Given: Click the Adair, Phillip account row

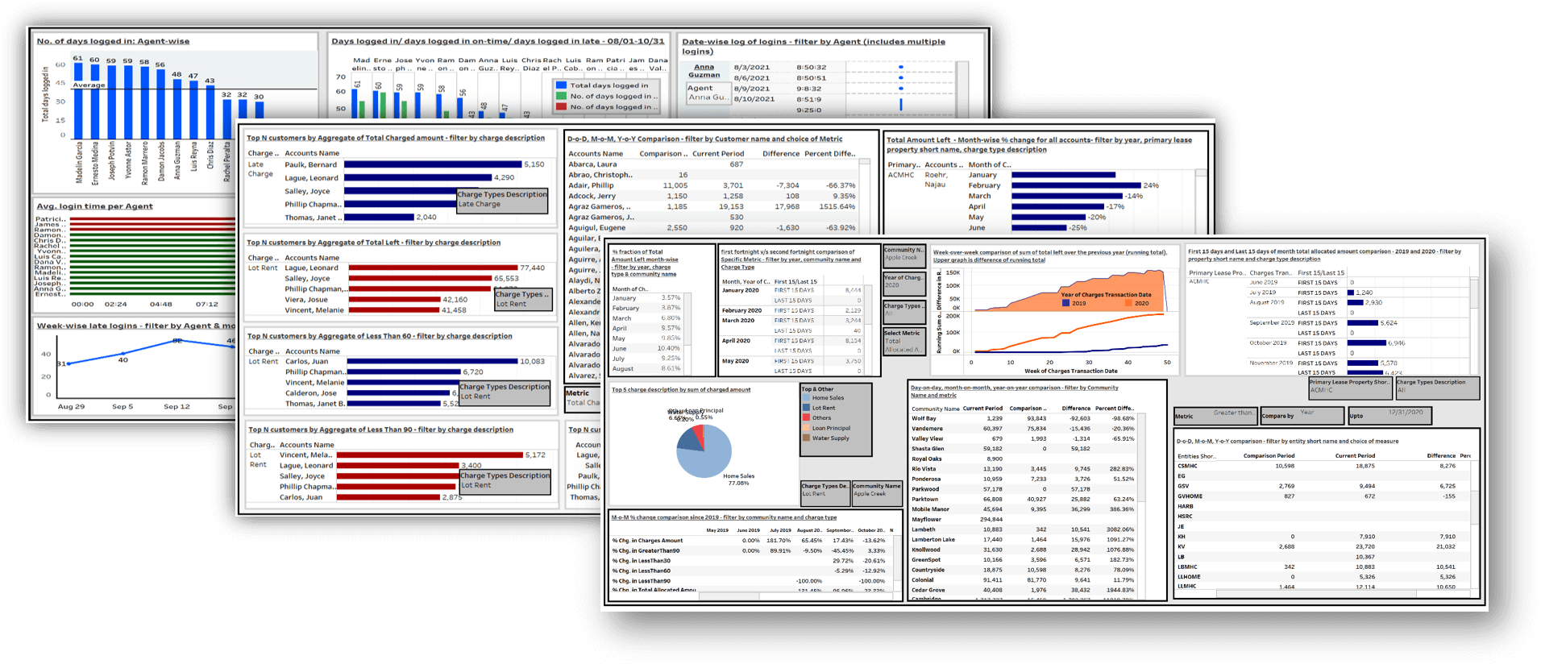Looking at the screenshot, I should click(x=712, y=185).
